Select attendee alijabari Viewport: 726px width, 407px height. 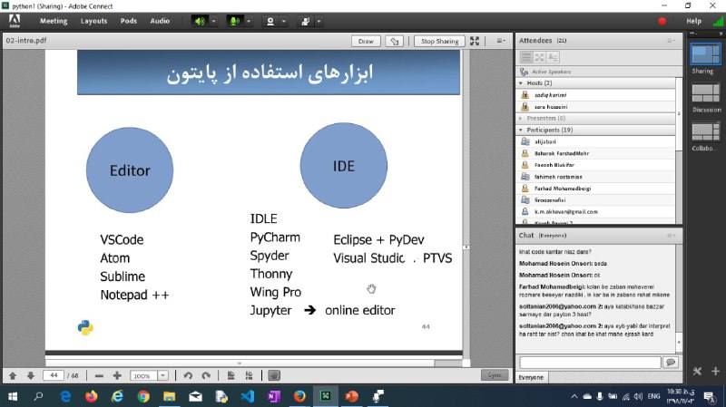(596, 141)
